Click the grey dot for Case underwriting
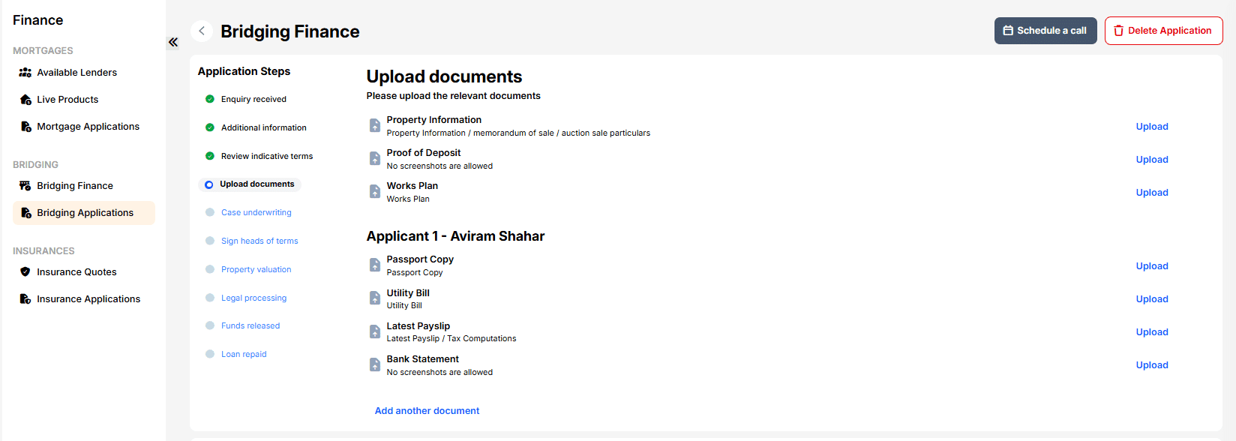This screenshot has width=1236, height=441. coord(210,212)
